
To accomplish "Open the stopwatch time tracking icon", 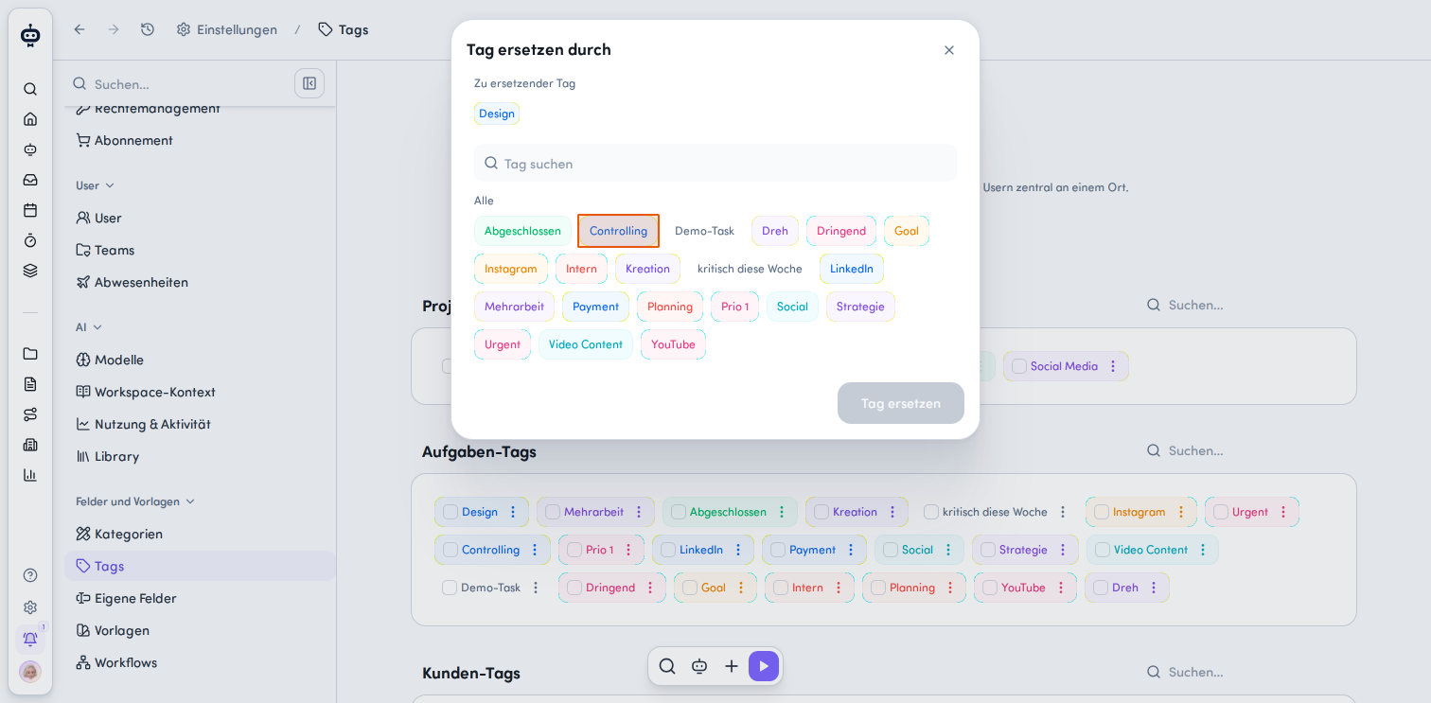I will 30,240.
